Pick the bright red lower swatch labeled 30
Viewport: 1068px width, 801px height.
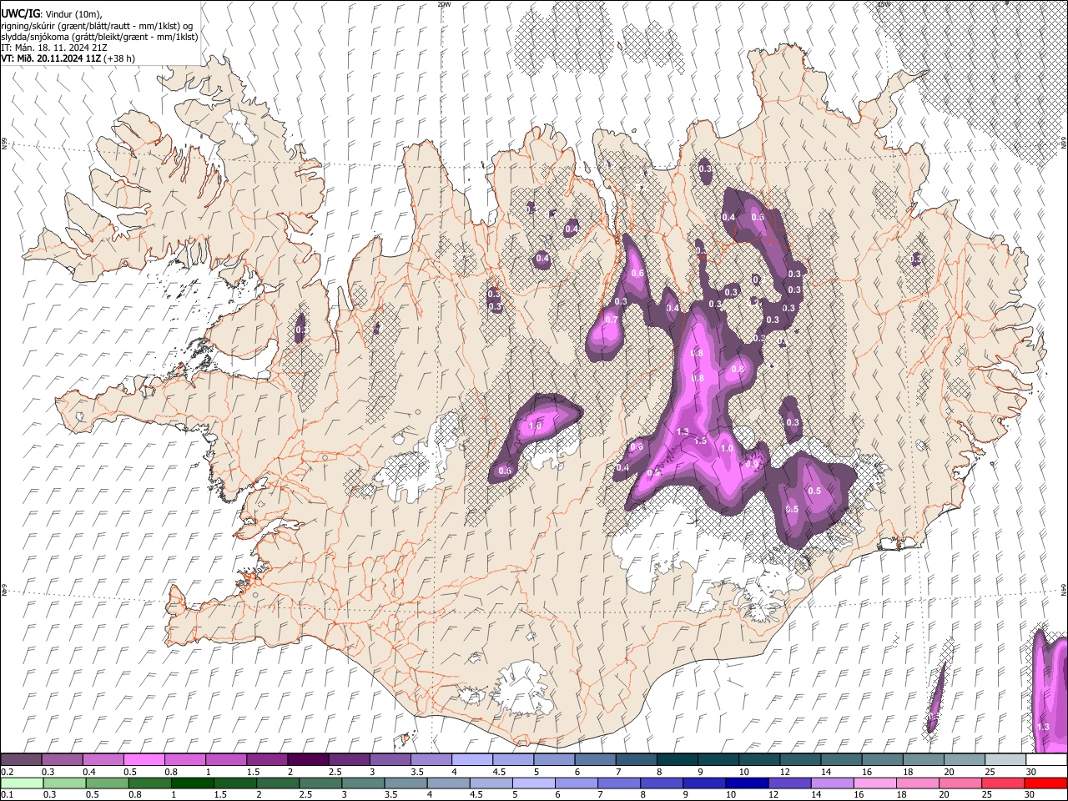point(1045,783)
